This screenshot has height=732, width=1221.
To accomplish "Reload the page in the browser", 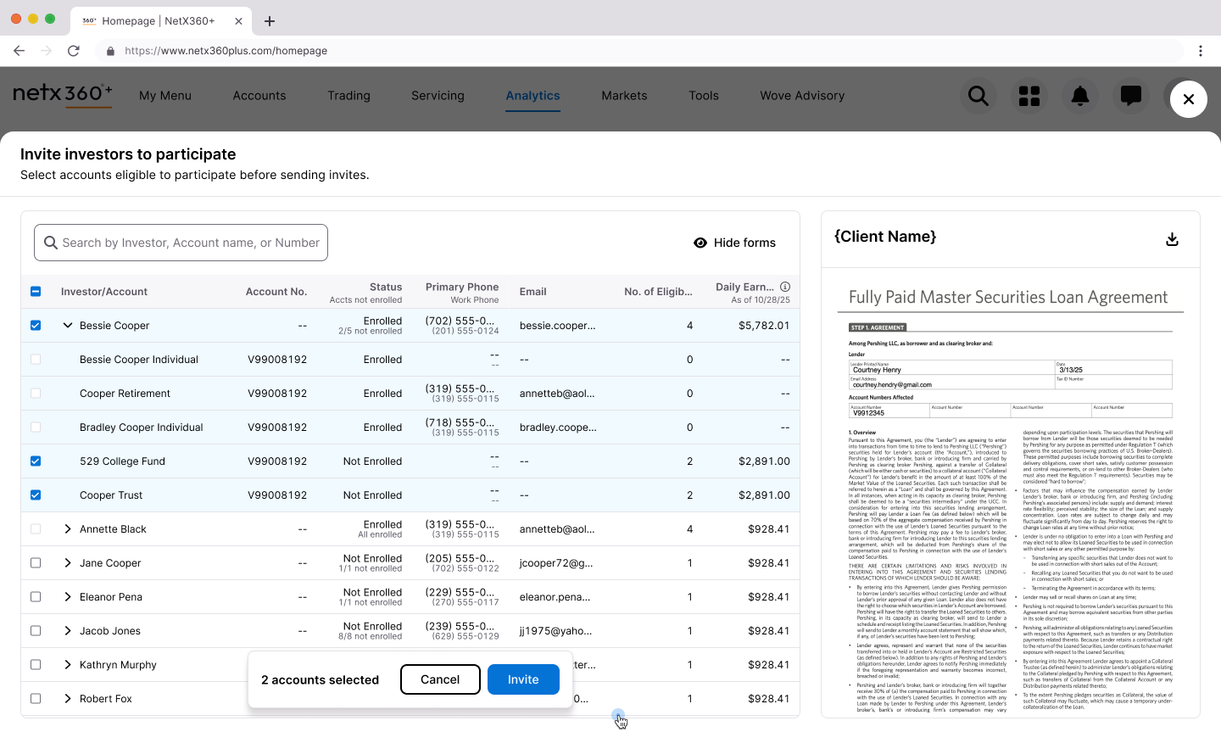I will tap(73, 51).
